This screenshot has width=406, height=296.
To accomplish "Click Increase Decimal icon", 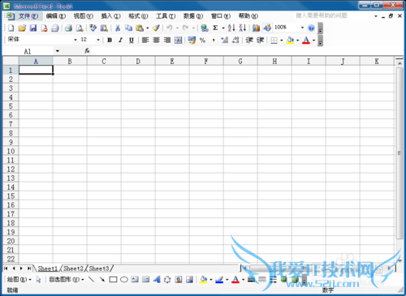I will click(225, 41).
